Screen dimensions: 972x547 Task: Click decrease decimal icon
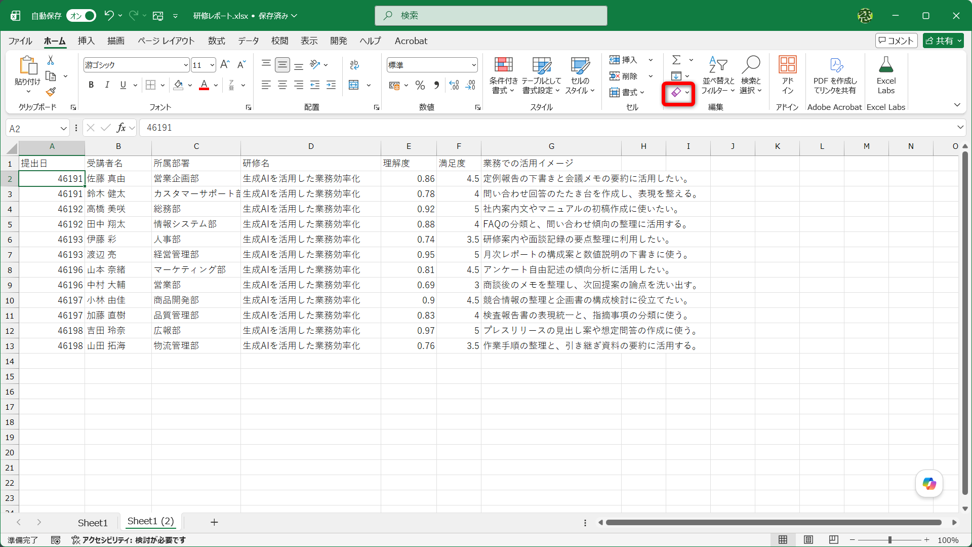(471, 85)
